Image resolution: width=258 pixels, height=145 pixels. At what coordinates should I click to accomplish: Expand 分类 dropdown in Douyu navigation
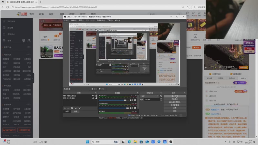point(52,14)
